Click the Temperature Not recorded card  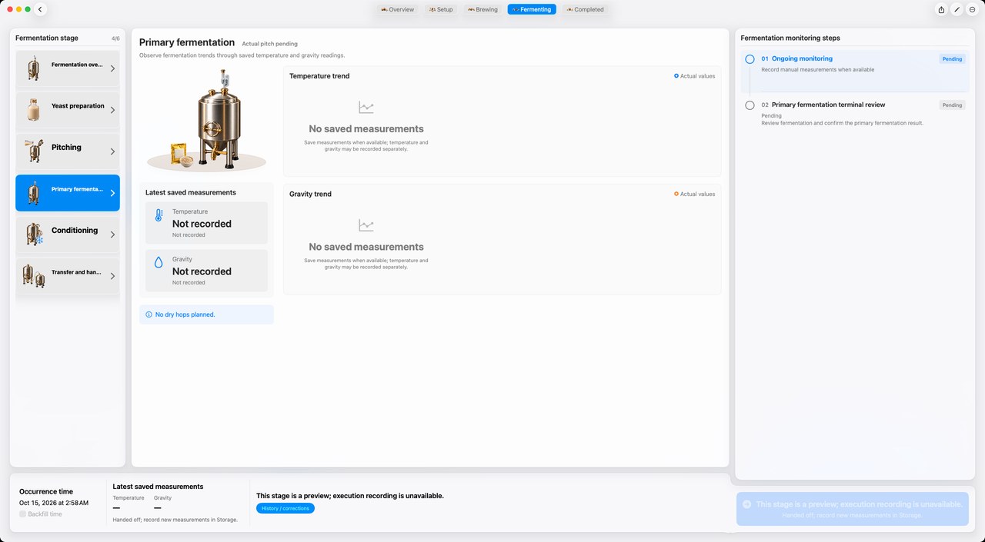click(207, 223)
